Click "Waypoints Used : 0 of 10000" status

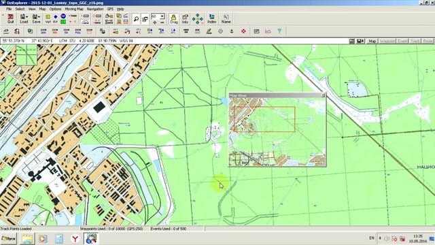pyautogui.click(x=111, y=229)
